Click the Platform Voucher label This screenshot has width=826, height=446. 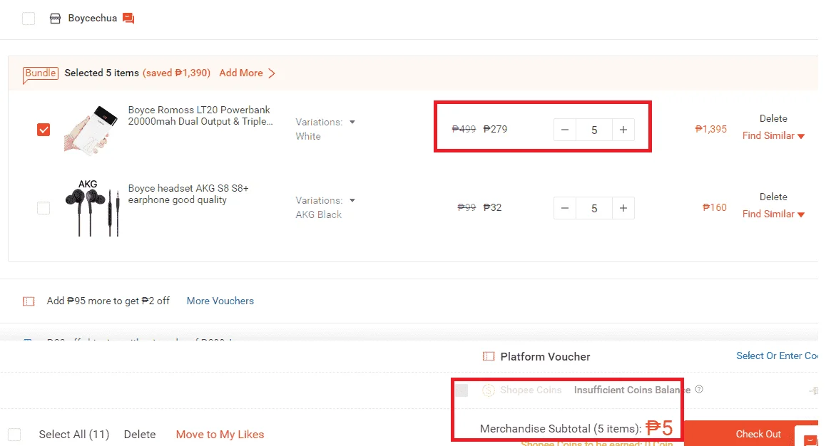tap(545, 357)
